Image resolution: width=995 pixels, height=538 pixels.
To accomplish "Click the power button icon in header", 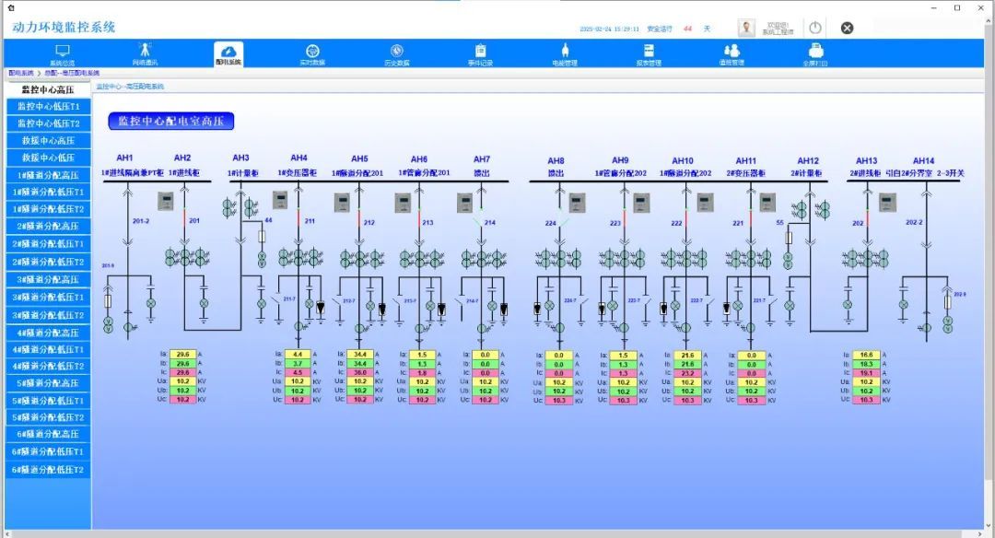I will (815, 28).
